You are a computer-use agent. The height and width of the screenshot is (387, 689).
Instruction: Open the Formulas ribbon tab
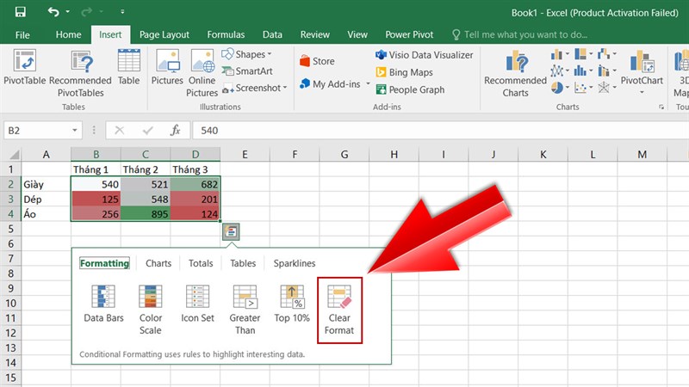(226, 34)
